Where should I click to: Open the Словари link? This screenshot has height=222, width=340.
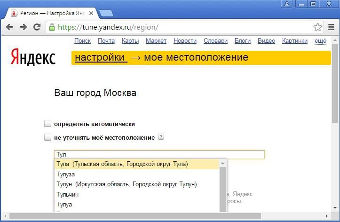215,41
